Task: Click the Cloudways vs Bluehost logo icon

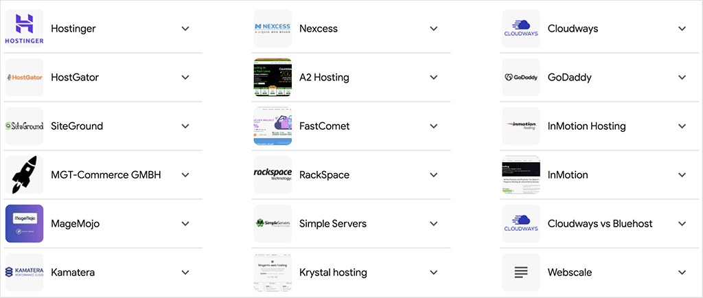Action: click(x=521, y=224)
